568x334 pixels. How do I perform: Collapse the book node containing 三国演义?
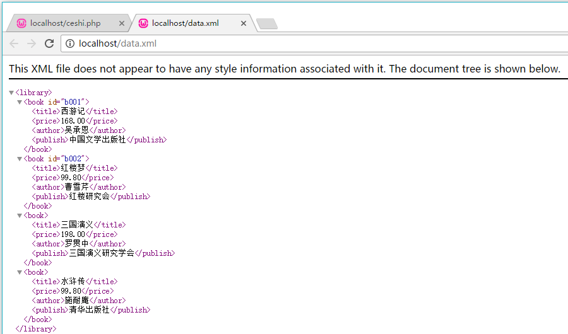click(x=20, y=216)
